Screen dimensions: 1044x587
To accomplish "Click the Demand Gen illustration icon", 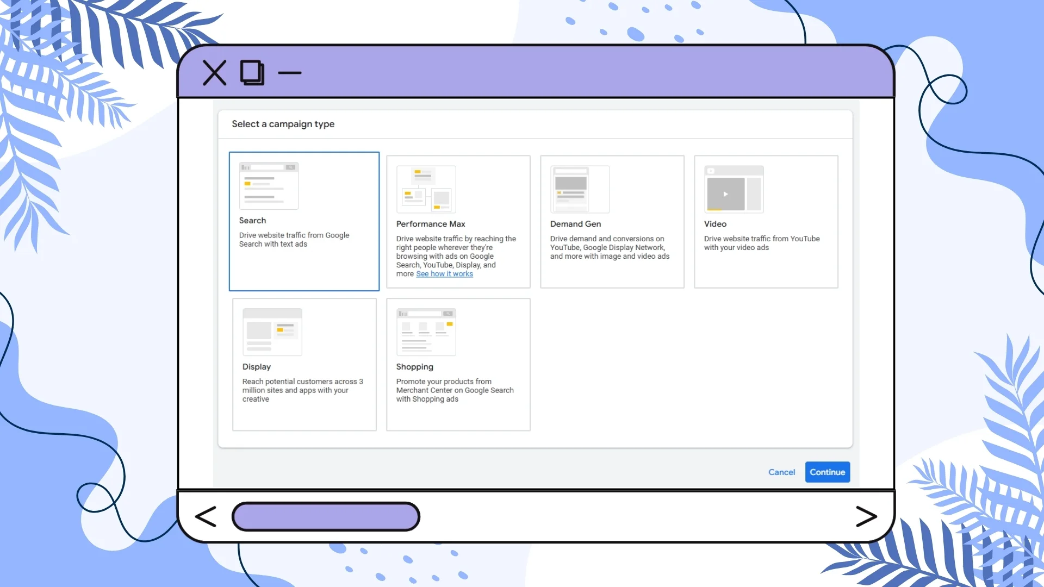I will pos(580,189).
